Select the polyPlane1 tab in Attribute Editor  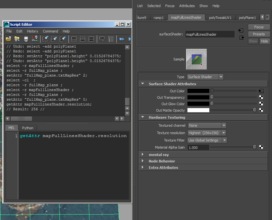pos(248,18)
